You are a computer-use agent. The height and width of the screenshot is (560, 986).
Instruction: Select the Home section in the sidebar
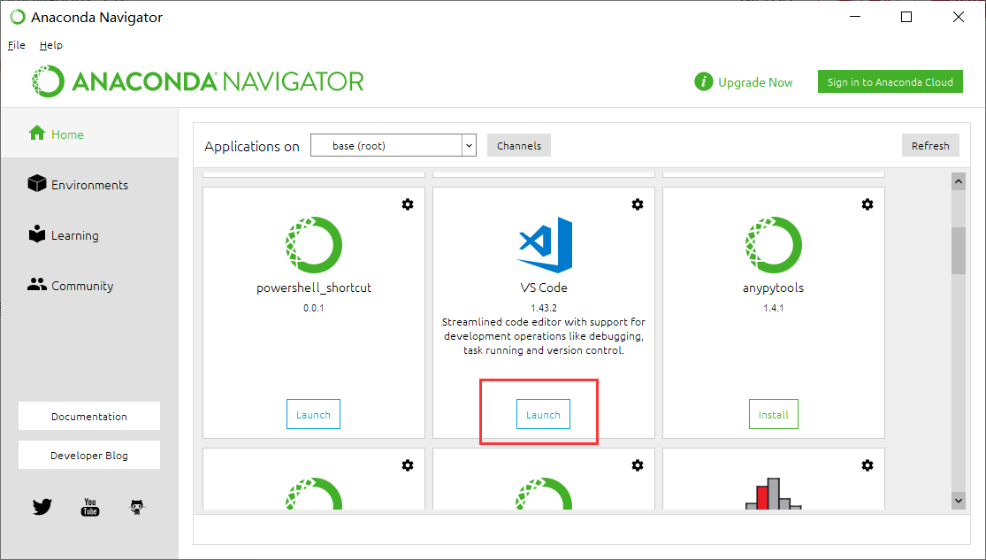tap(64, 133)
